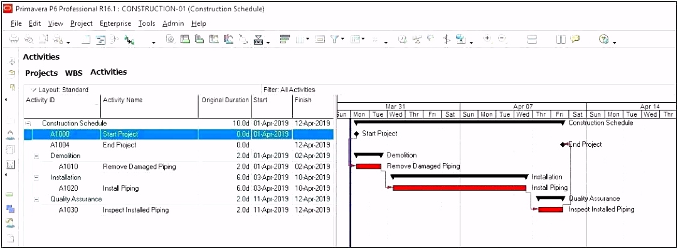Click the Zoom In magnifier icon
The width and height of the screenshot is (678, 249).
pos(487,38)
